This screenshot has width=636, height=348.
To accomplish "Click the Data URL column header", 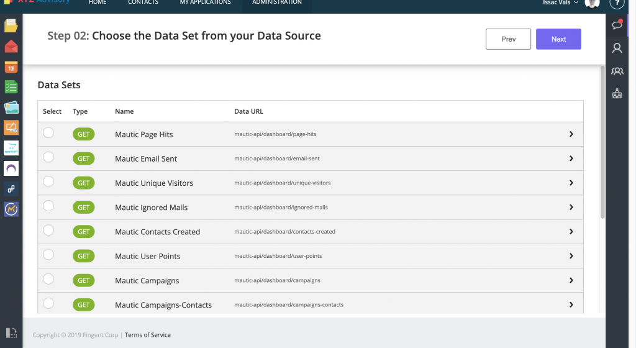I will pyautogui.click(x=248, y=111).
